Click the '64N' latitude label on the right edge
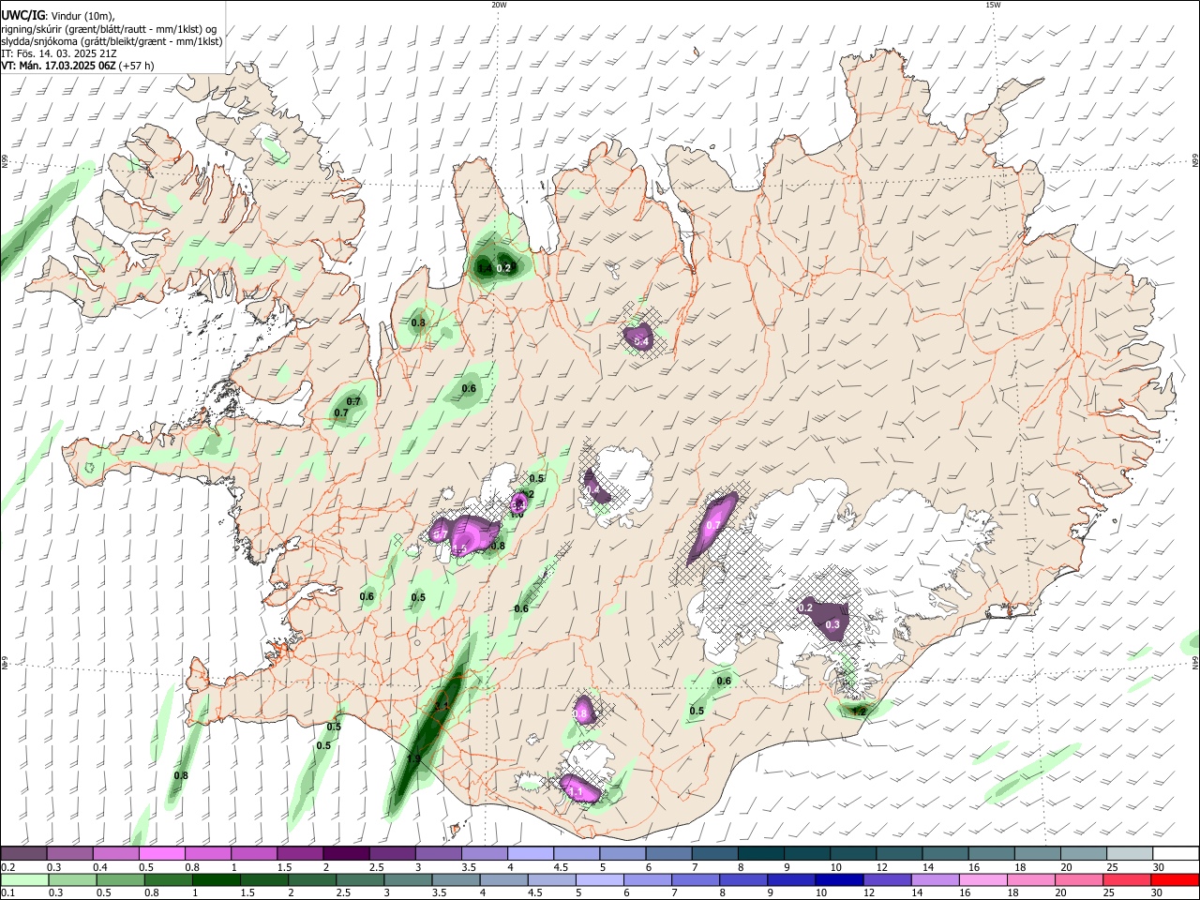Screen dimensions: 1200x900 (x=1195, y=663)
